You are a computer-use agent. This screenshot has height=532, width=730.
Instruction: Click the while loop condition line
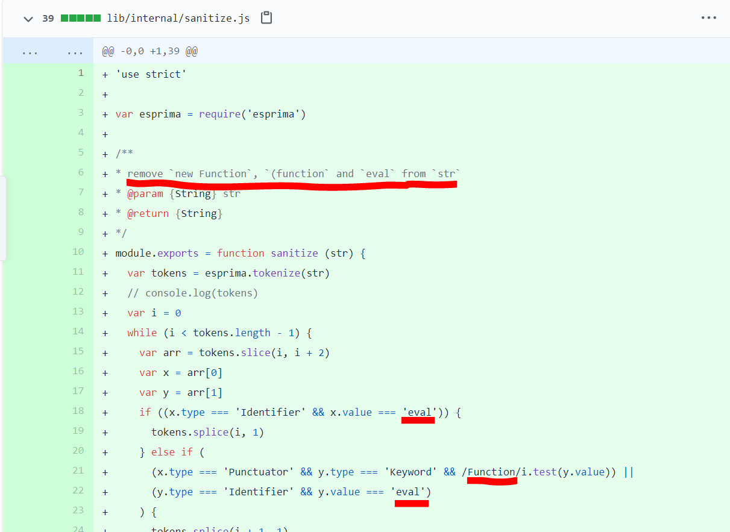point(219,333)
